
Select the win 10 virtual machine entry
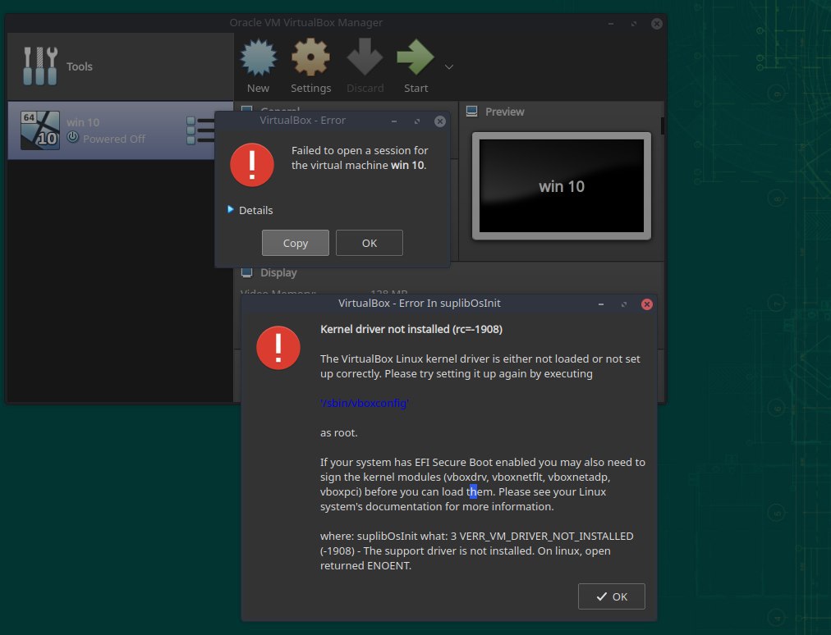click(x=121, y=130)
